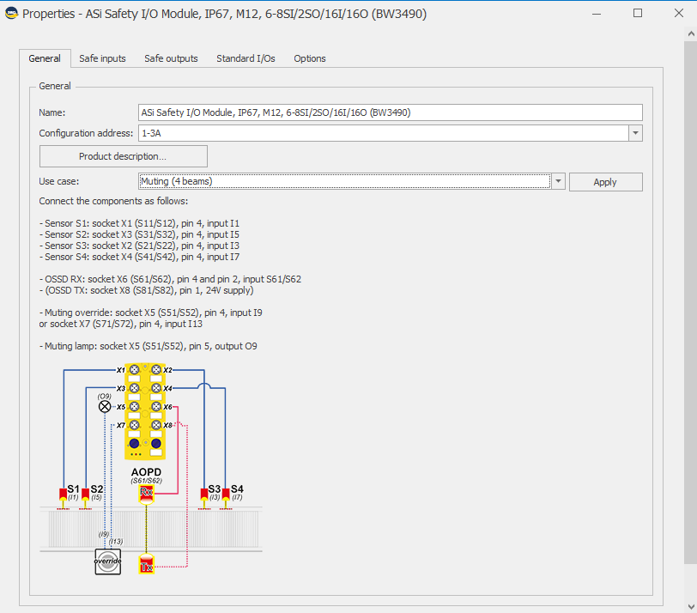Click the S3 sensor icon
The width and height of the screenshot is (697, 613).
(x=203, y=495)
